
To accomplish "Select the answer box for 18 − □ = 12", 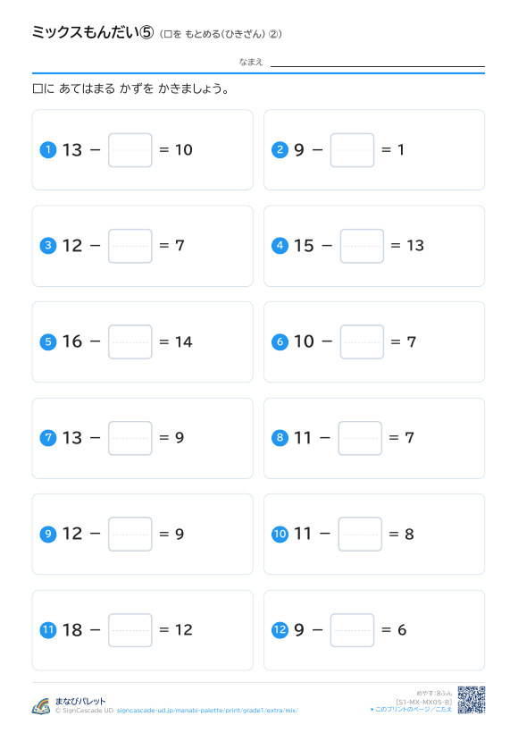I will [129, 630].
